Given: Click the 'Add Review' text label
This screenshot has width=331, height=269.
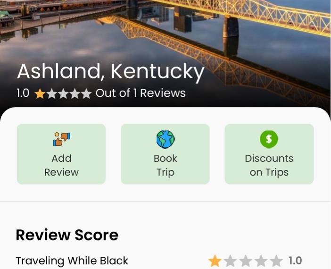Looking at the screenshot, I should pyautogui.click(x=61, y=165).
